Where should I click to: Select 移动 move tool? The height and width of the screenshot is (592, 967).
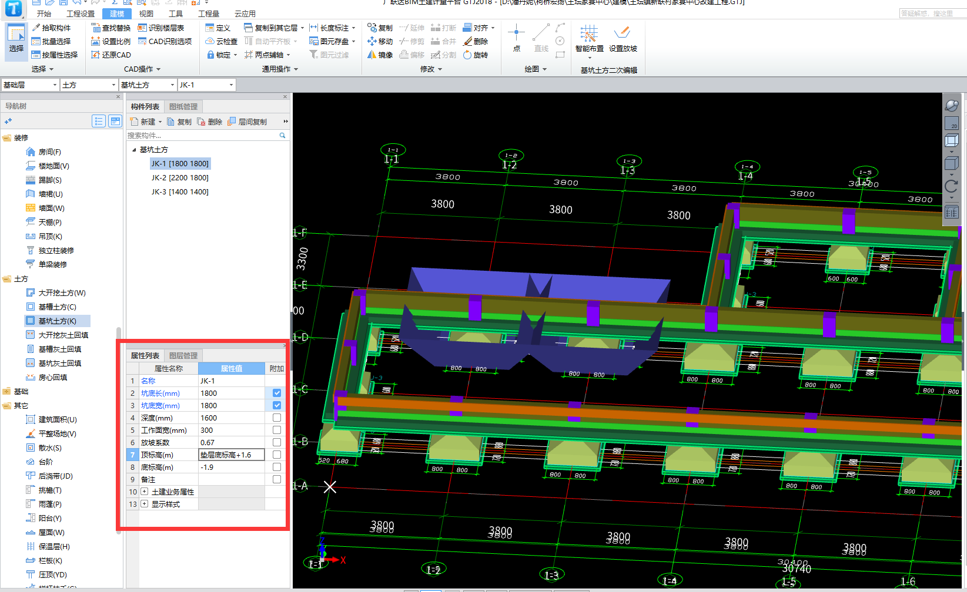[x=380, y=41]
